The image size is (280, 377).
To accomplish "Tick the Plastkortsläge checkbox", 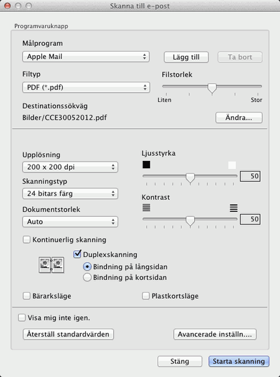I will coord(146,296).
